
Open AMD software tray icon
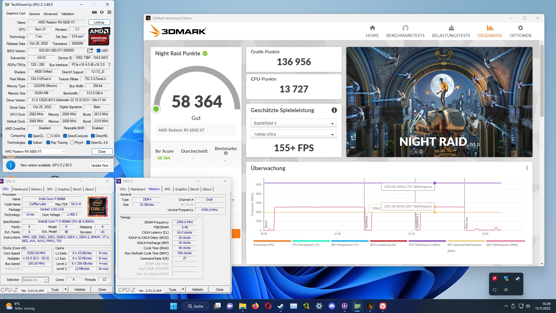pos(495,278)
